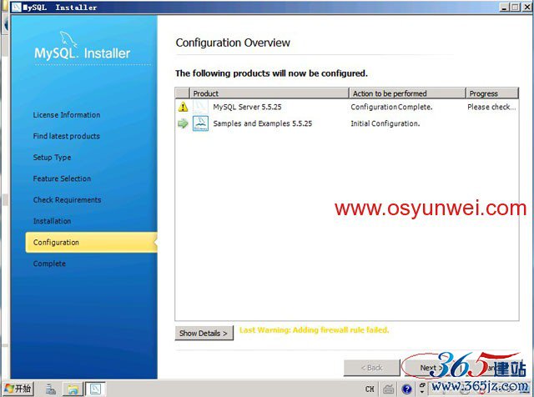Click the MySQL Installer title bar icon
The image size is (534, 397).
click(x=16, y=7)
